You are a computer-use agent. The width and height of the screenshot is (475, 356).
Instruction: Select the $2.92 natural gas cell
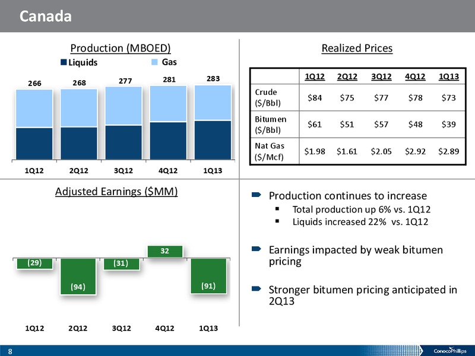[415, 151]
